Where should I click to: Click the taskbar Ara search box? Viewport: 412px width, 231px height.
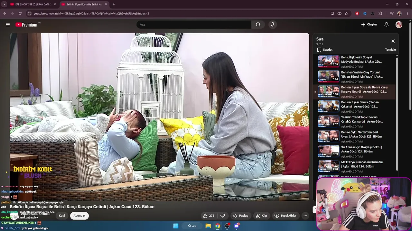click(x=192, y=226)
